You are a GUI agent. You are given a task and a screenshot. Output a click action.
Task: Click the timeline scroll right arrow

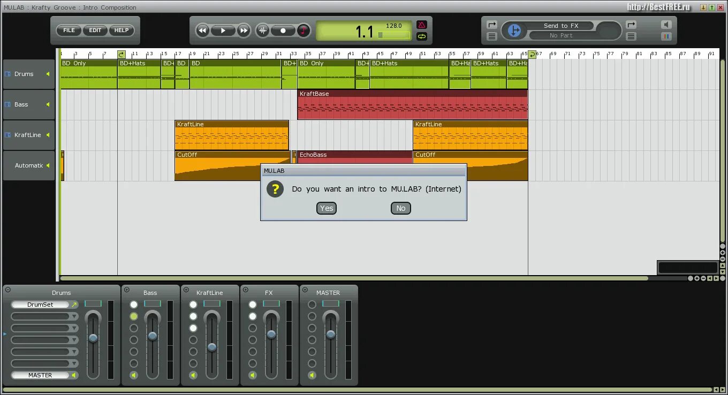click(x=716, y=278)
